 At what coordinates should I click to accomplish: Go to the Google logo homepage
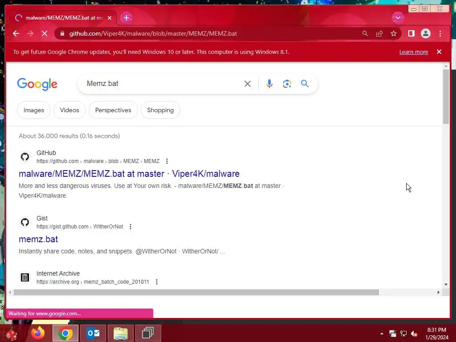click(37, 84)
